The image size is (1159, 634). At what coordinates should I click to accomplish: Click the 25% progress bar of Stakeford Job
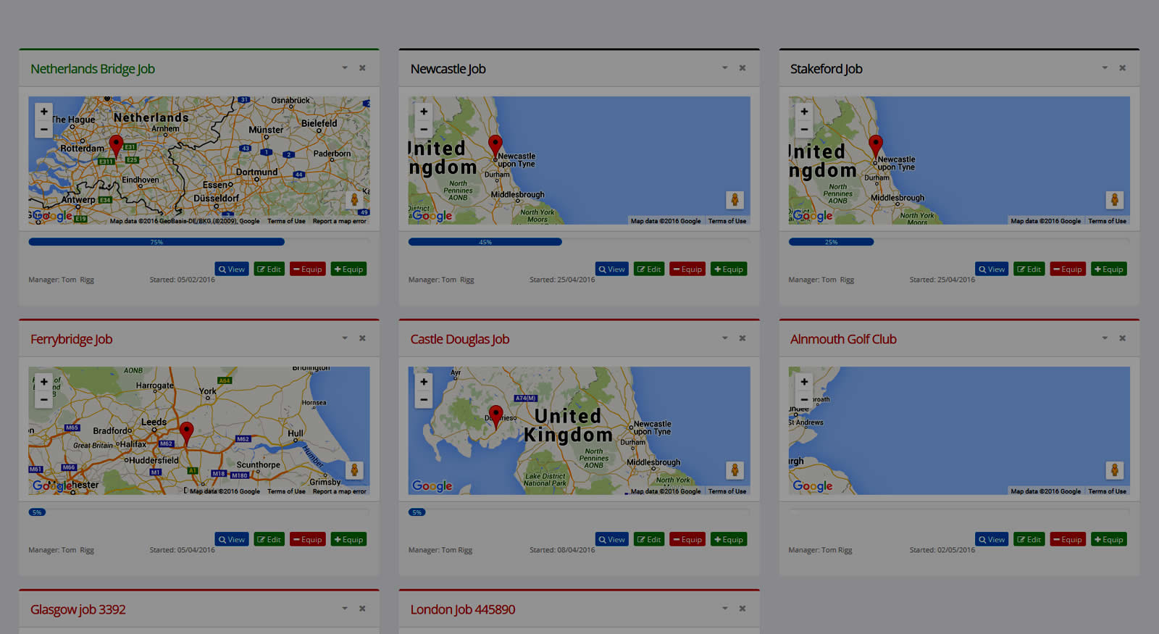click(x=831, y=242)
